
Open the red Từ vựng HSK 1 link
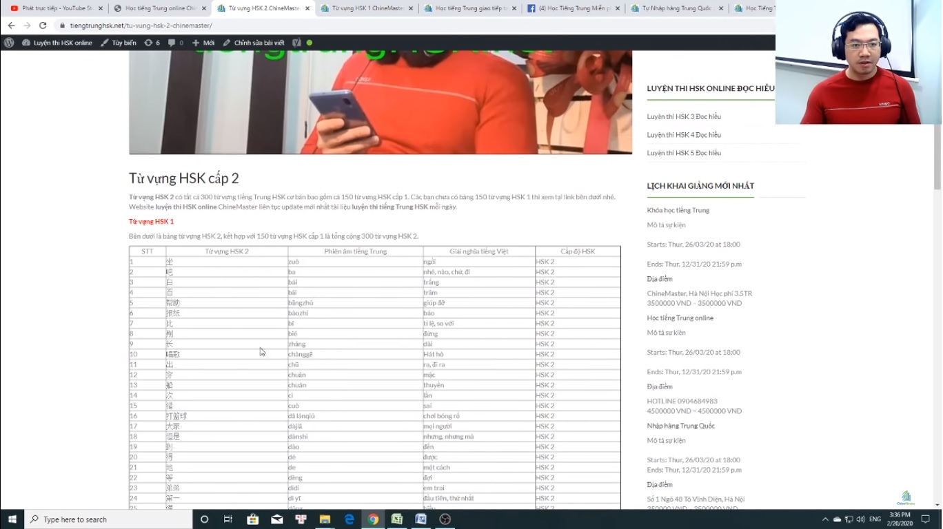pos(151,222)
